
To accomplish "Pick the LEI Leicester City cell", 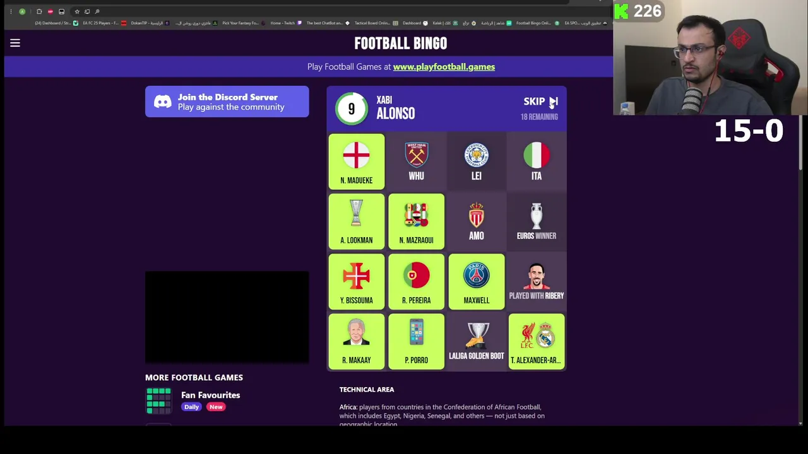I will pos(476,161).
